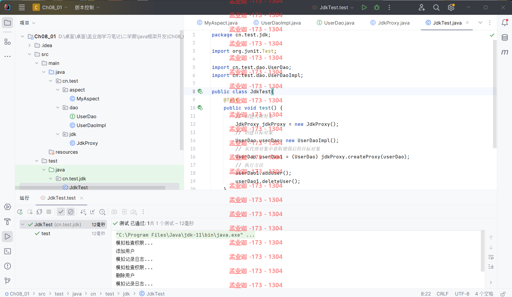Open Git version control tool window
This screenshot has height=297, width=512.
point(8,280)
